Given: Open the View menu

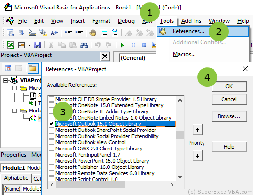Looking at the screenshot, I should (x=57, y=21).
